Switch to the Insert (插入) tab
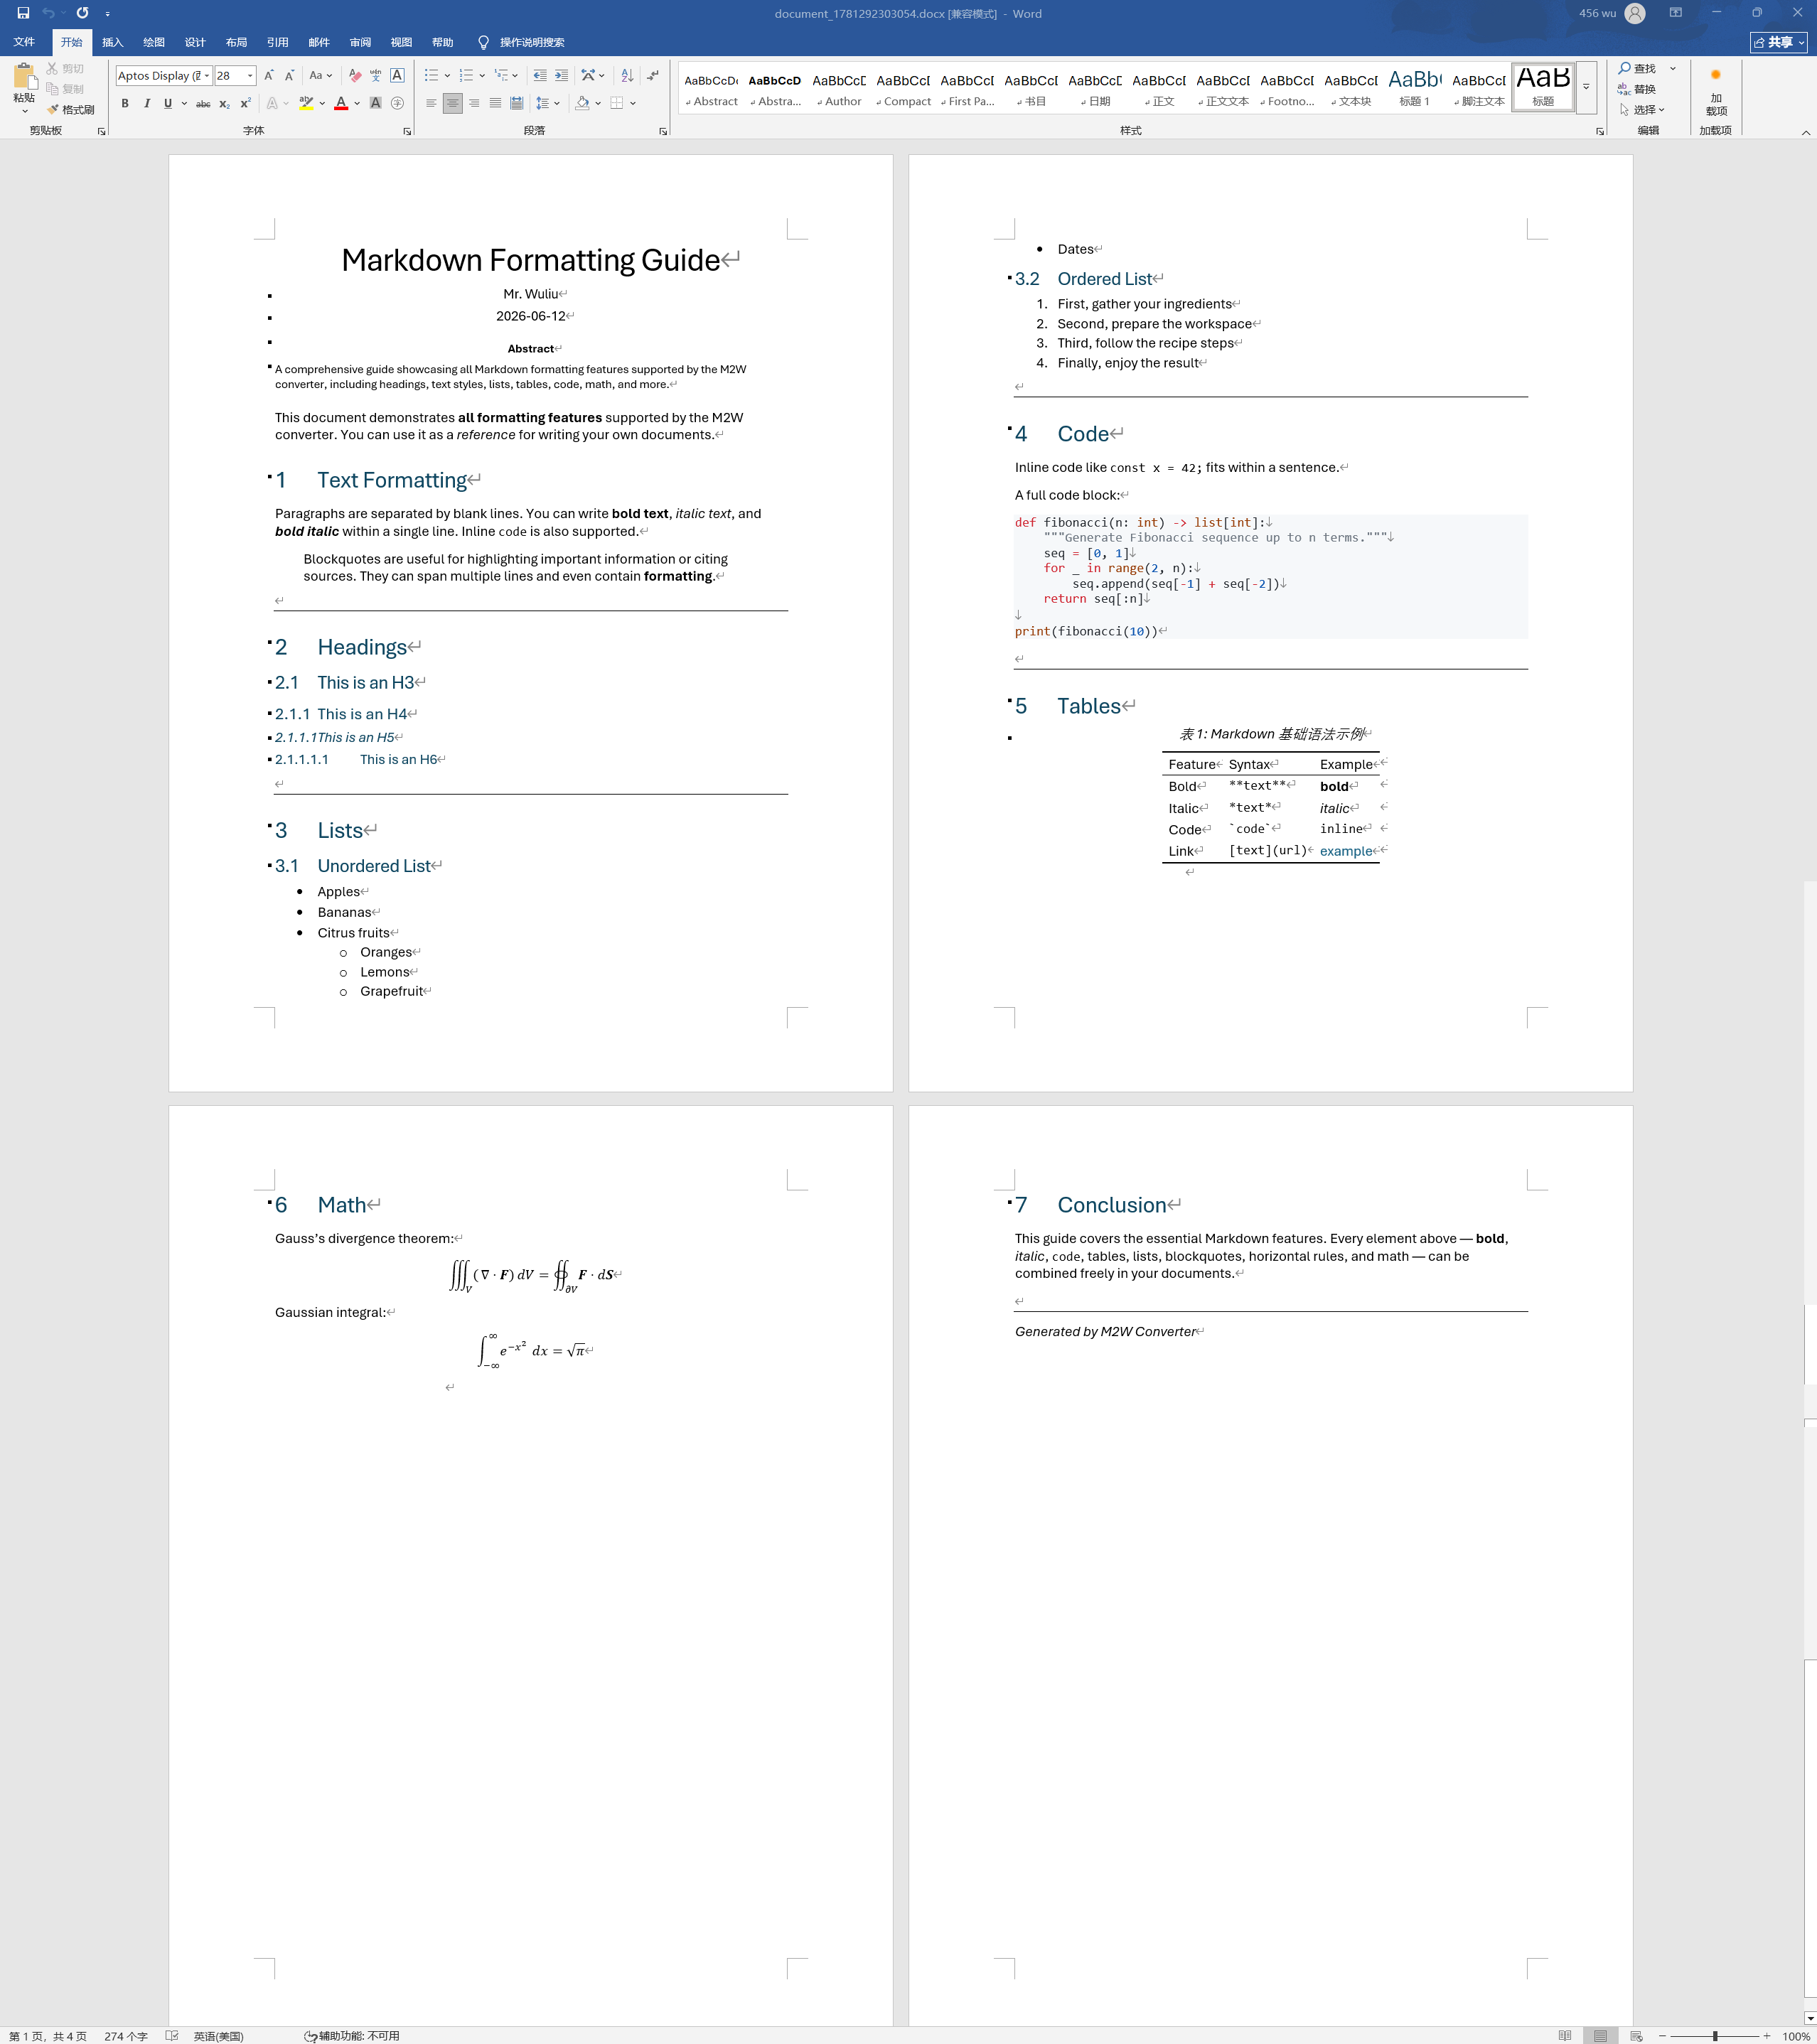 point(113,42)
